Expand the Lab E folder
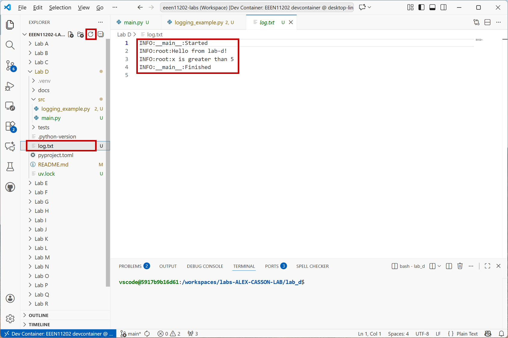Image resolution: width=508 pixels, height=338 pixels. pyautogui.click(x=41, y=183)
